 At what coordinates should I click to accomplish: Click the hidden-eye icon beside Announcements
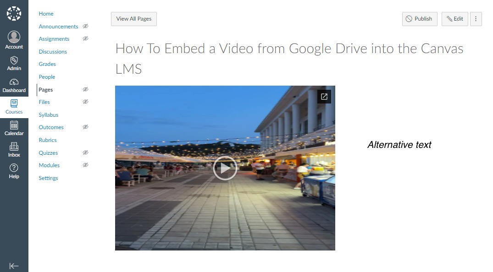tap(85, 27)
